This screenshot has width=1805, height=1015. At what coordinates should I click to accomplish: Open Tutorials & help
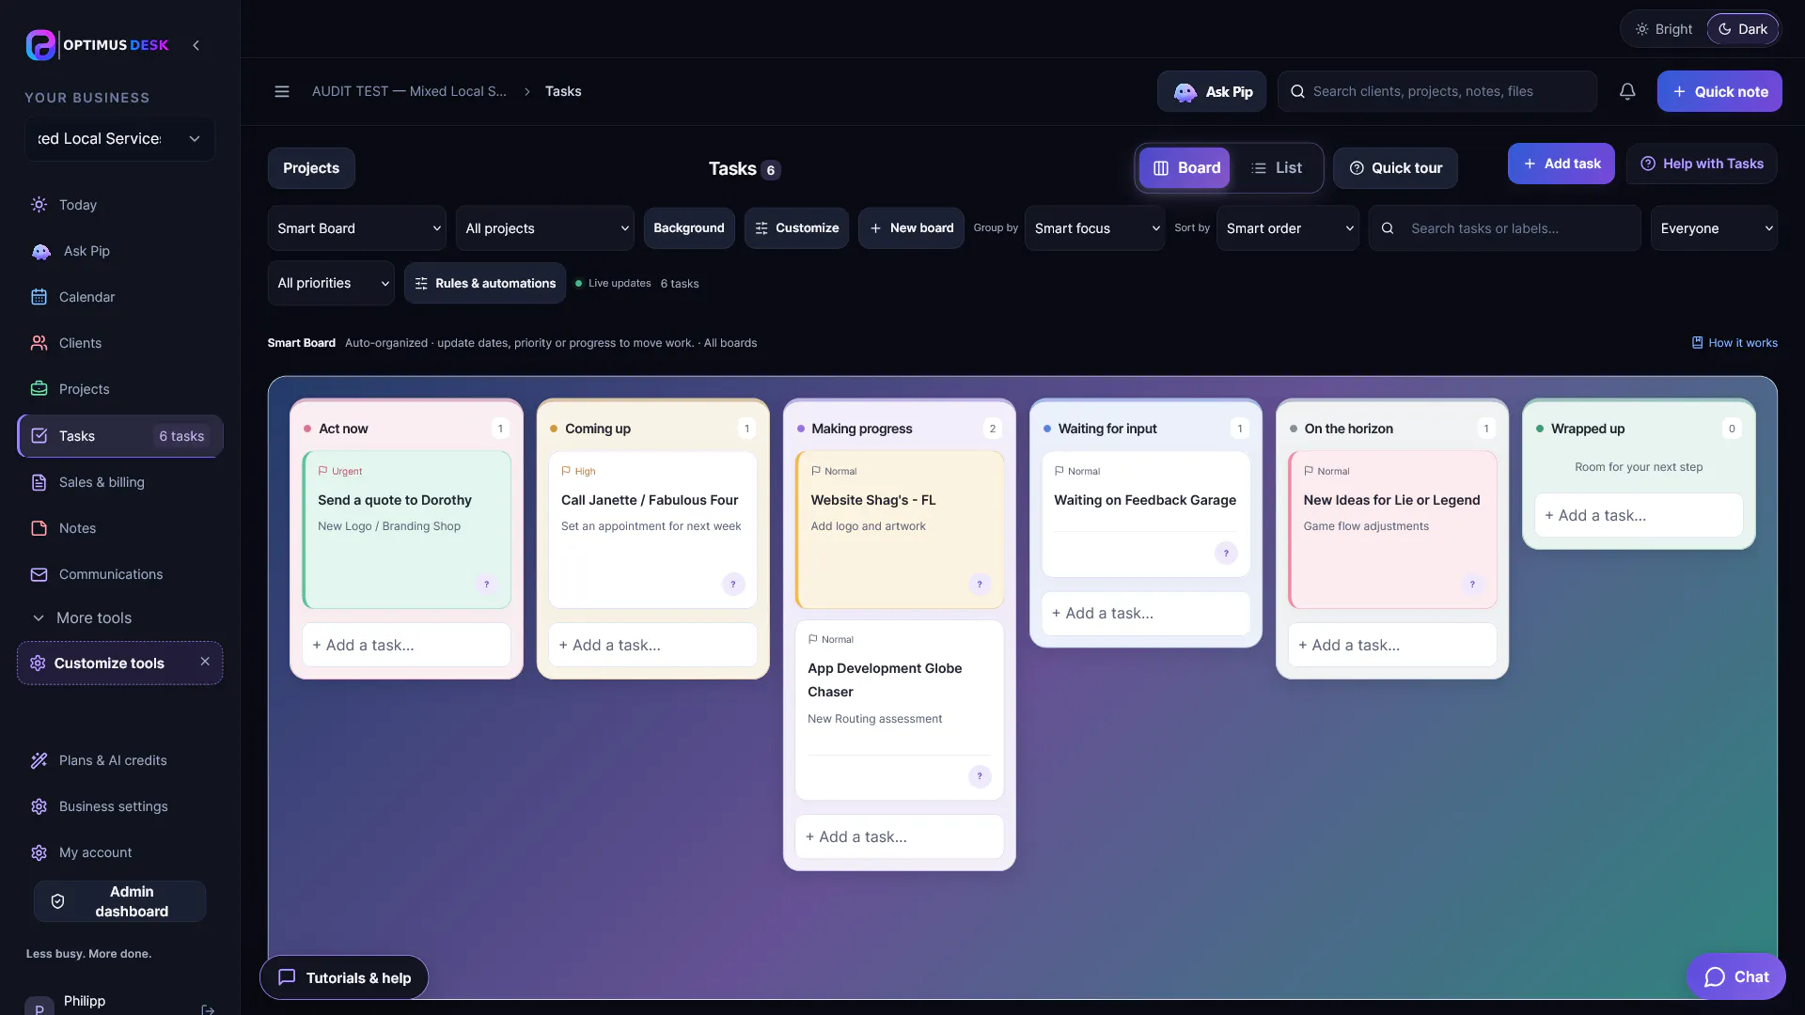344,977
